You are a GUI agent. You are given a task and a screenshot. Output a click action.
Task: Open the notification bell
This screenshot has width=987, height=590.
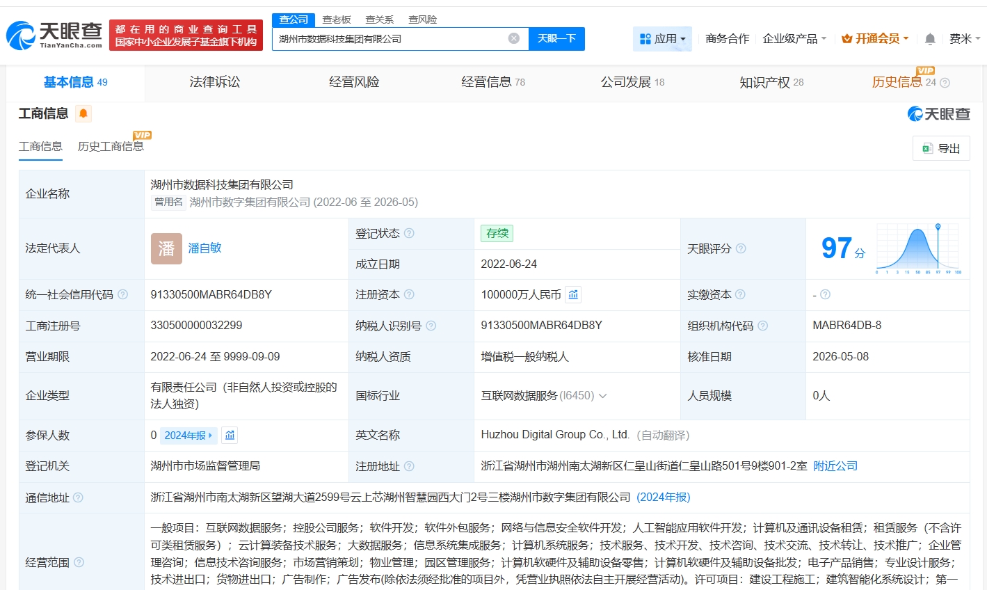click(x=930, y=39)
